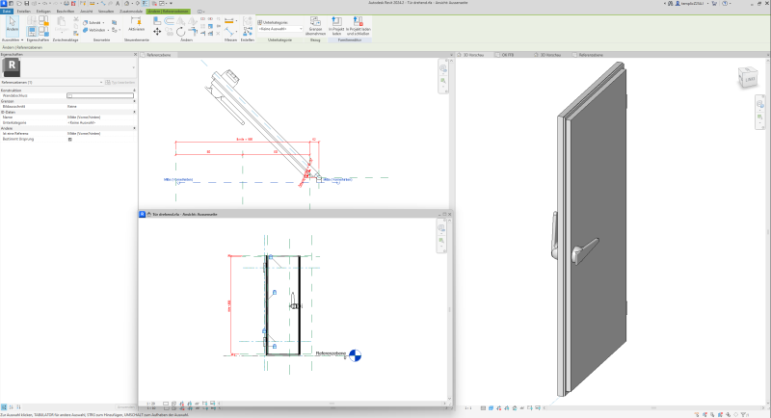Collapse the ID-Daten properties group
This screenshot has height=418, width=771.
pos(134,112)
